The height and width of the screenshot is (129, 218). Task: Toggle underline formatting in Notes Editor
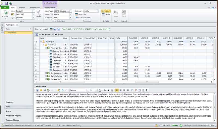pos(112,90)
